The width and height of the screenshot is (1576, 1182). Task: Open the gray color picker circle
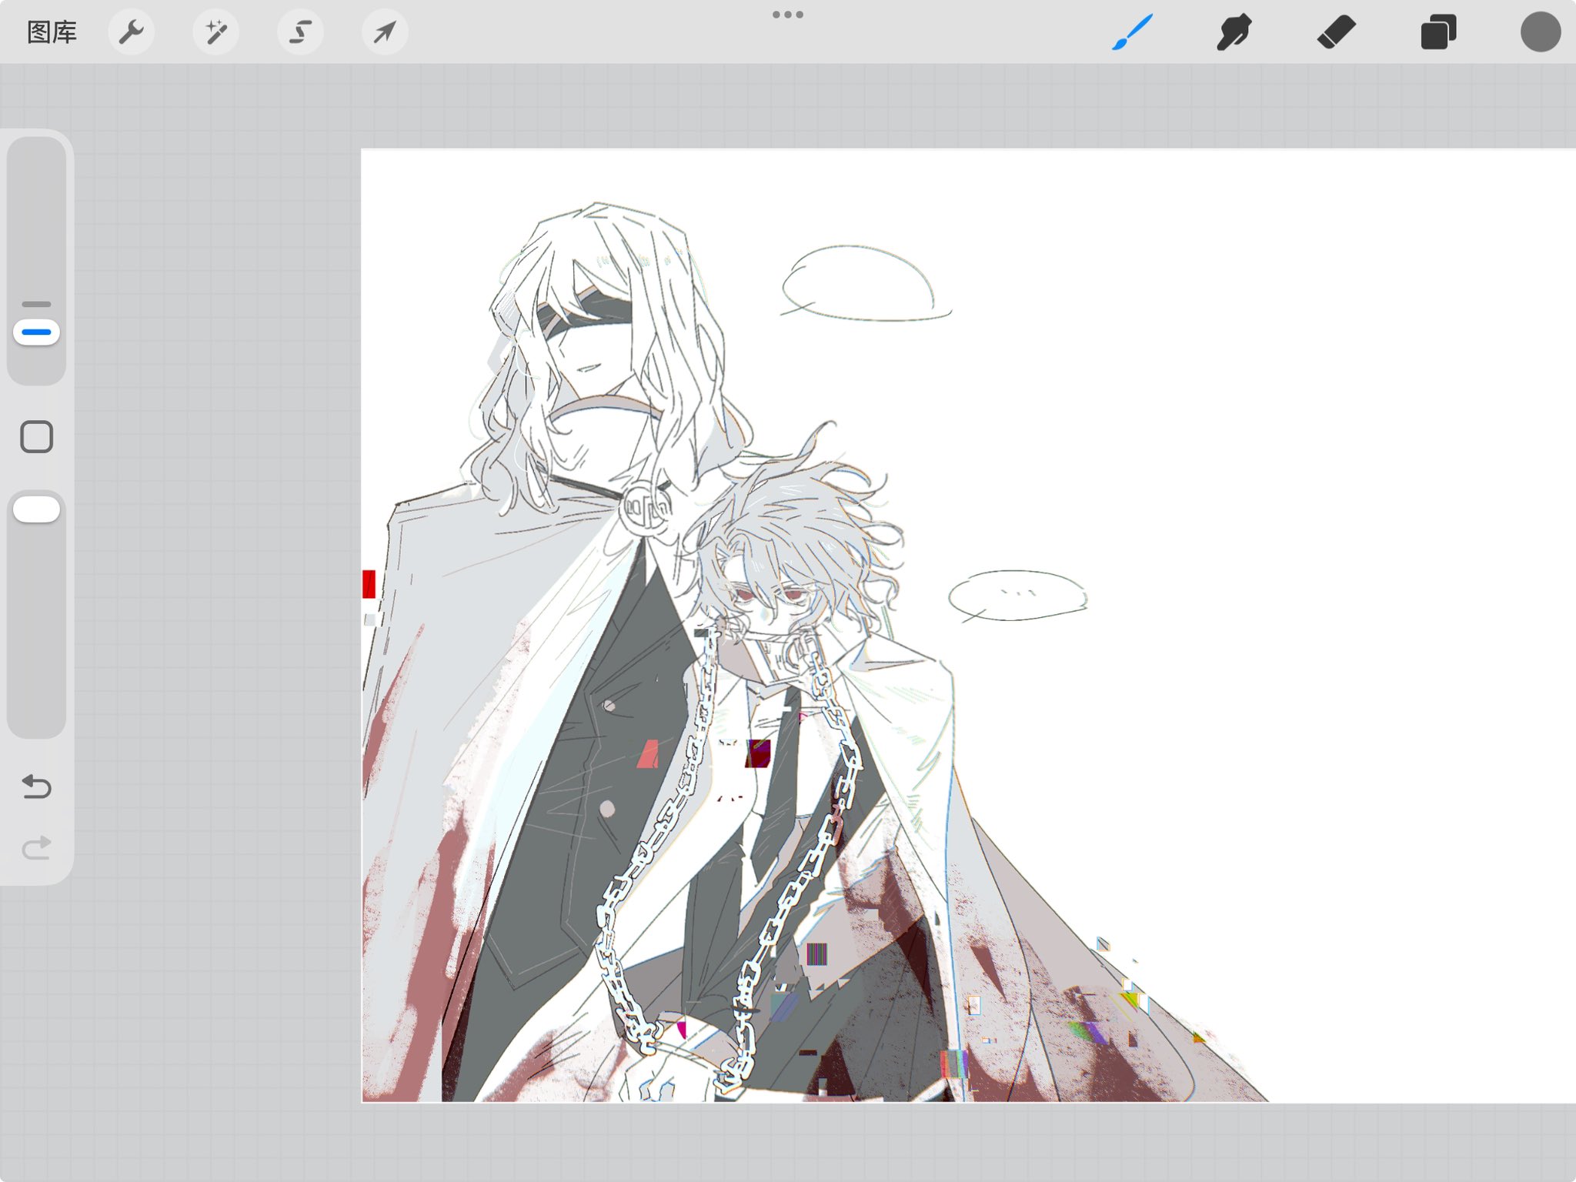pos(1540,32)
